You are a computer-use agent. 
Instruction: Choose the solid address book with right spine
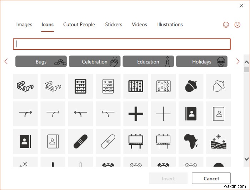pos(25,141)
